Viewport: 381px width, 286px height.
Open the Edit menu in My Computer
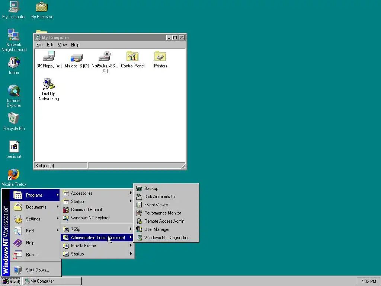coord(50,45)
